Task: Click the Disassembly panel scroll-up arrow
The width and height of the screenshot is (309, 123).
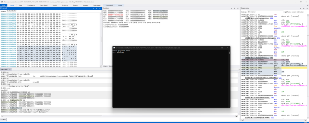Action: tap(307, 15)
